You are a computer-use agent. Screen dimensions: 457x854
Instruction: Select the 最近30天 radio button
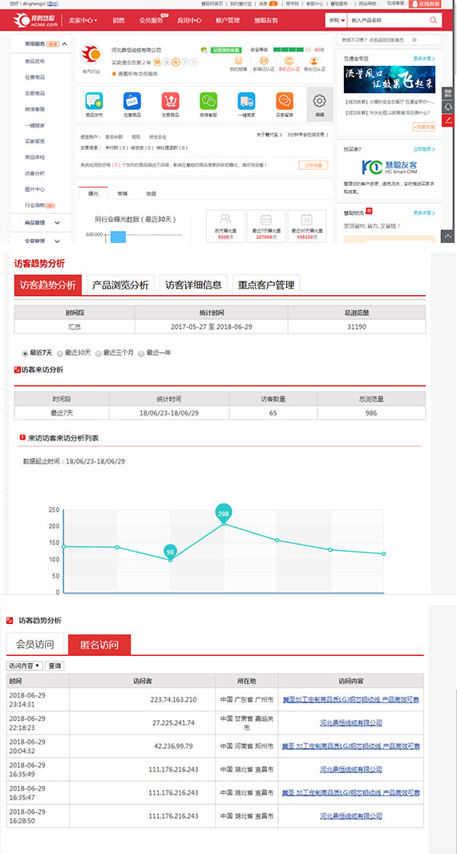(x=60, y=354)
